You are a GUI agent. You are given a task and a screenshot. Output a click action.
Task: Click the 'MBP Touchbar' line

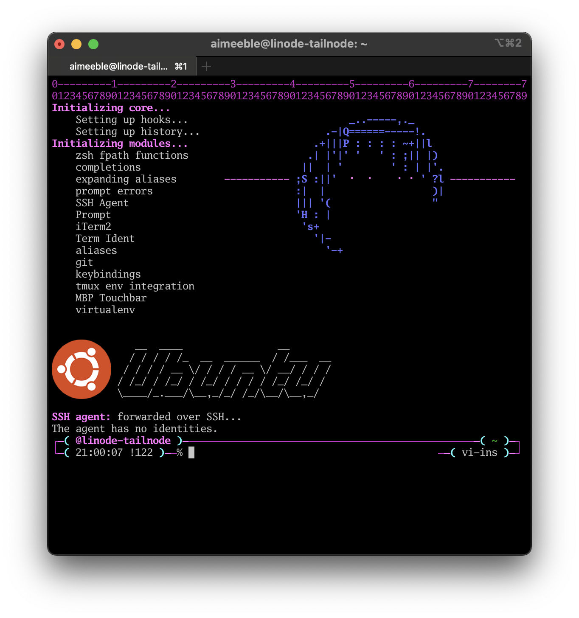(x=111, y=298)
